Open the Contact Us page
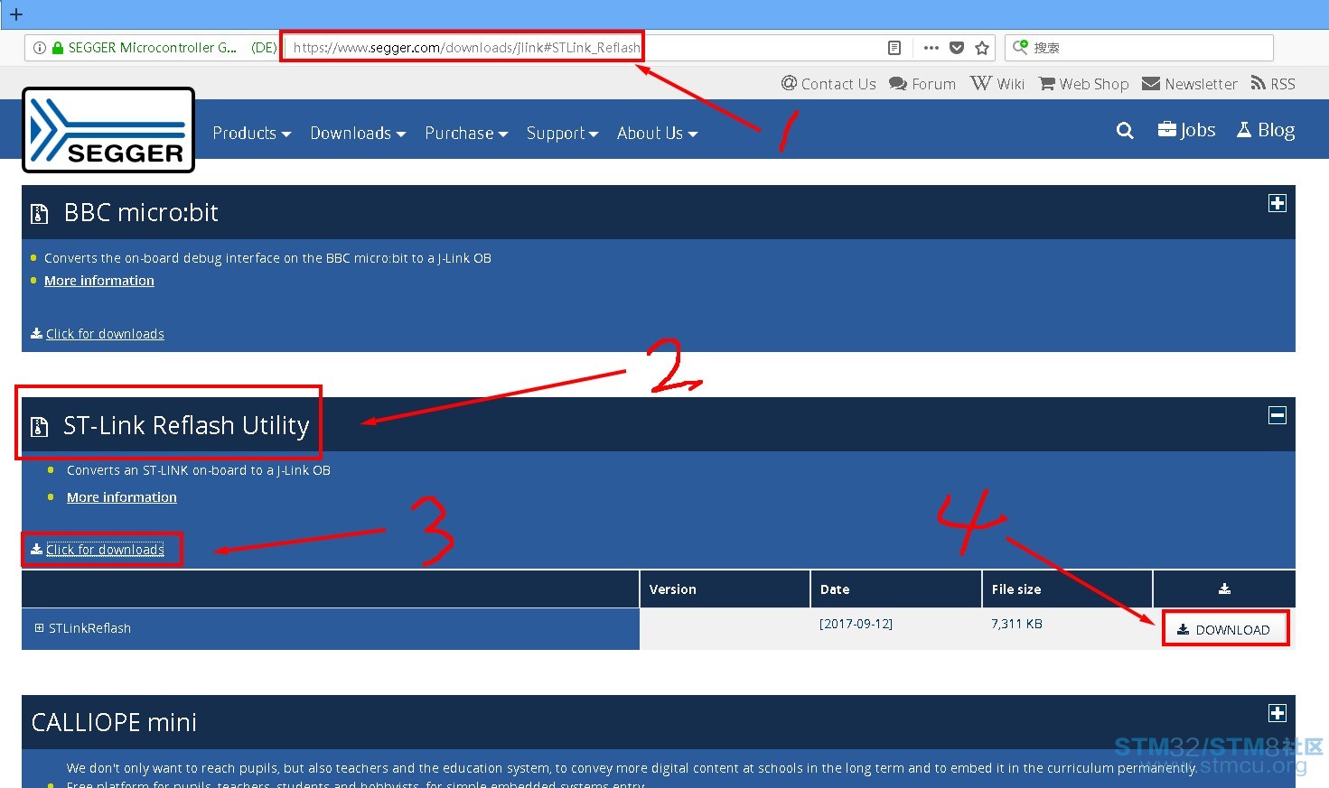 coord(828,84)
